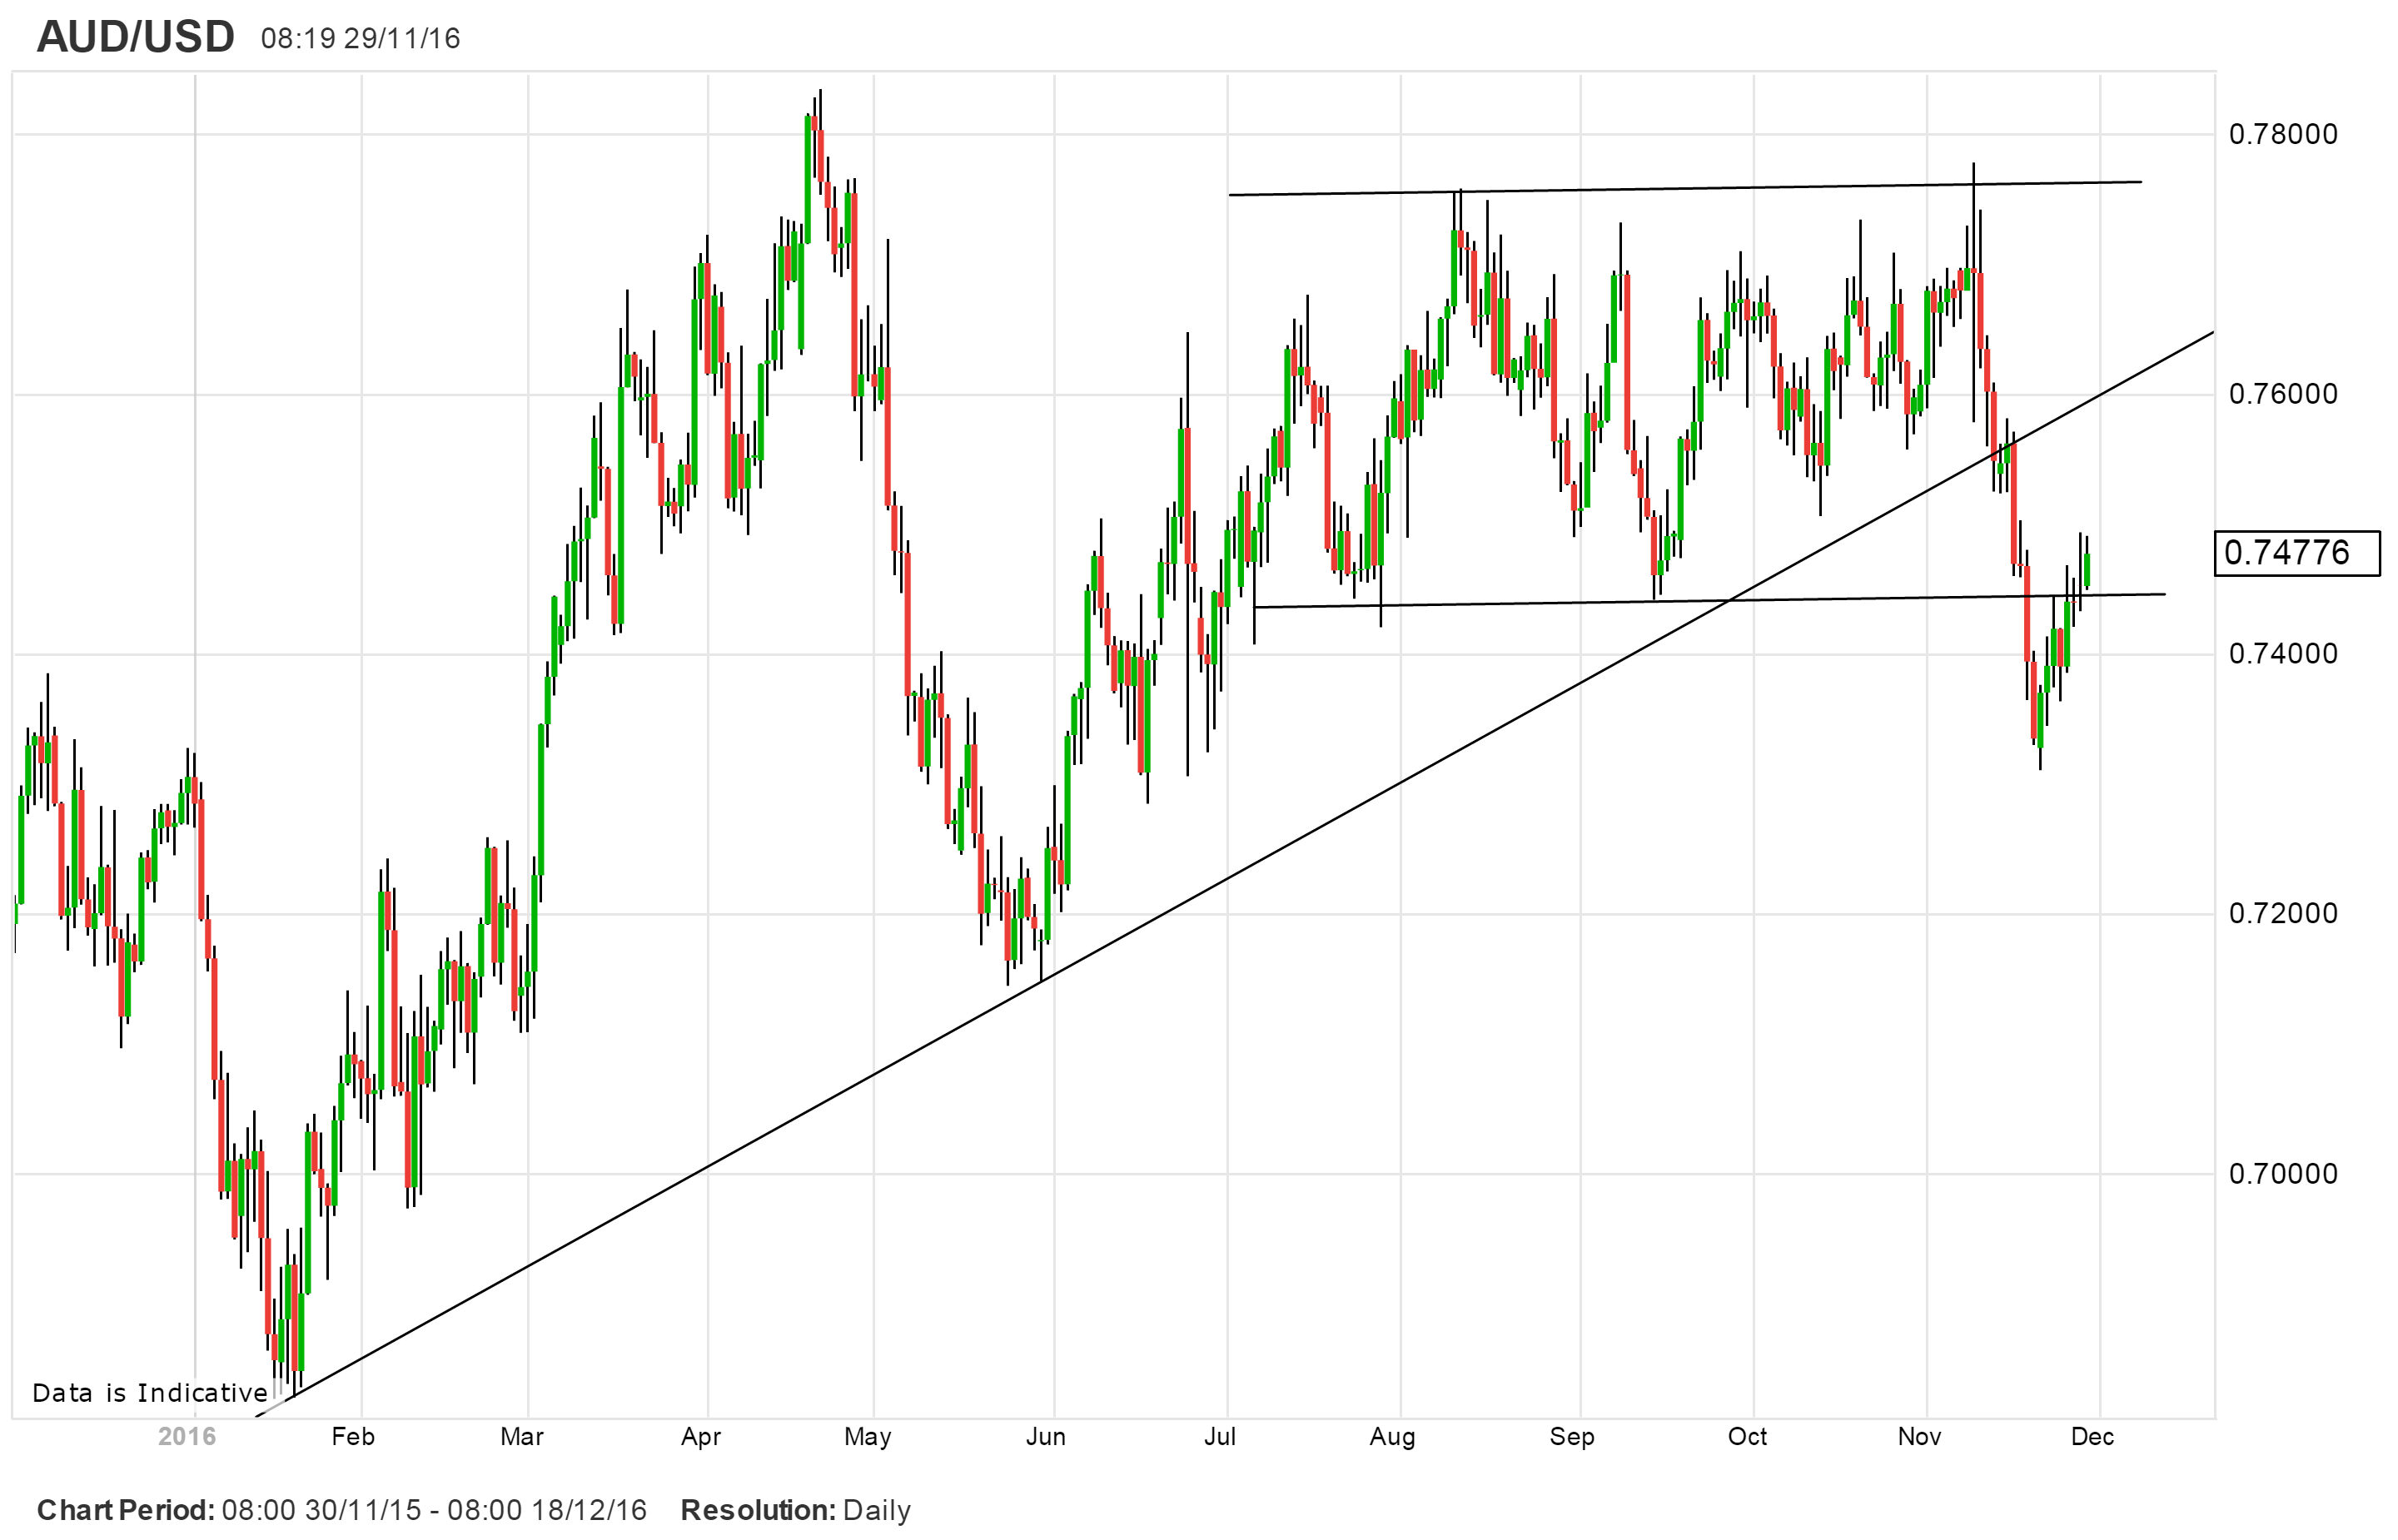Click the 0.78000 price axis label
The height and width of the screenshot is (1540, 2398).
coord(2283,134)
